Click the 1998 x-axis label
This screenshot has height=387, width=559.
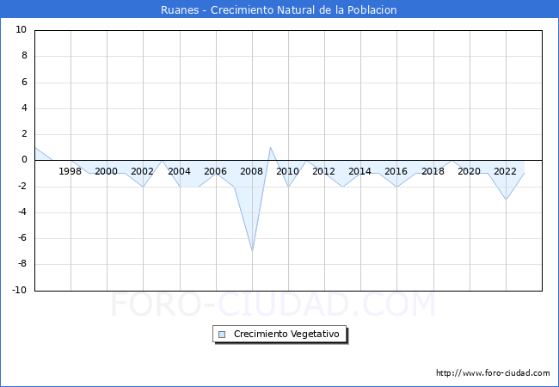pos(70,171)
